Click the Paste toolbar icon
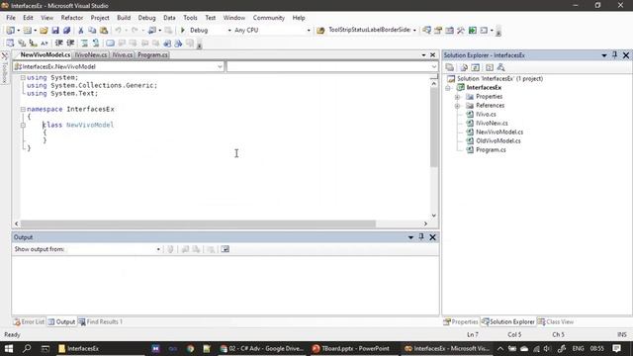 point(104,31)
